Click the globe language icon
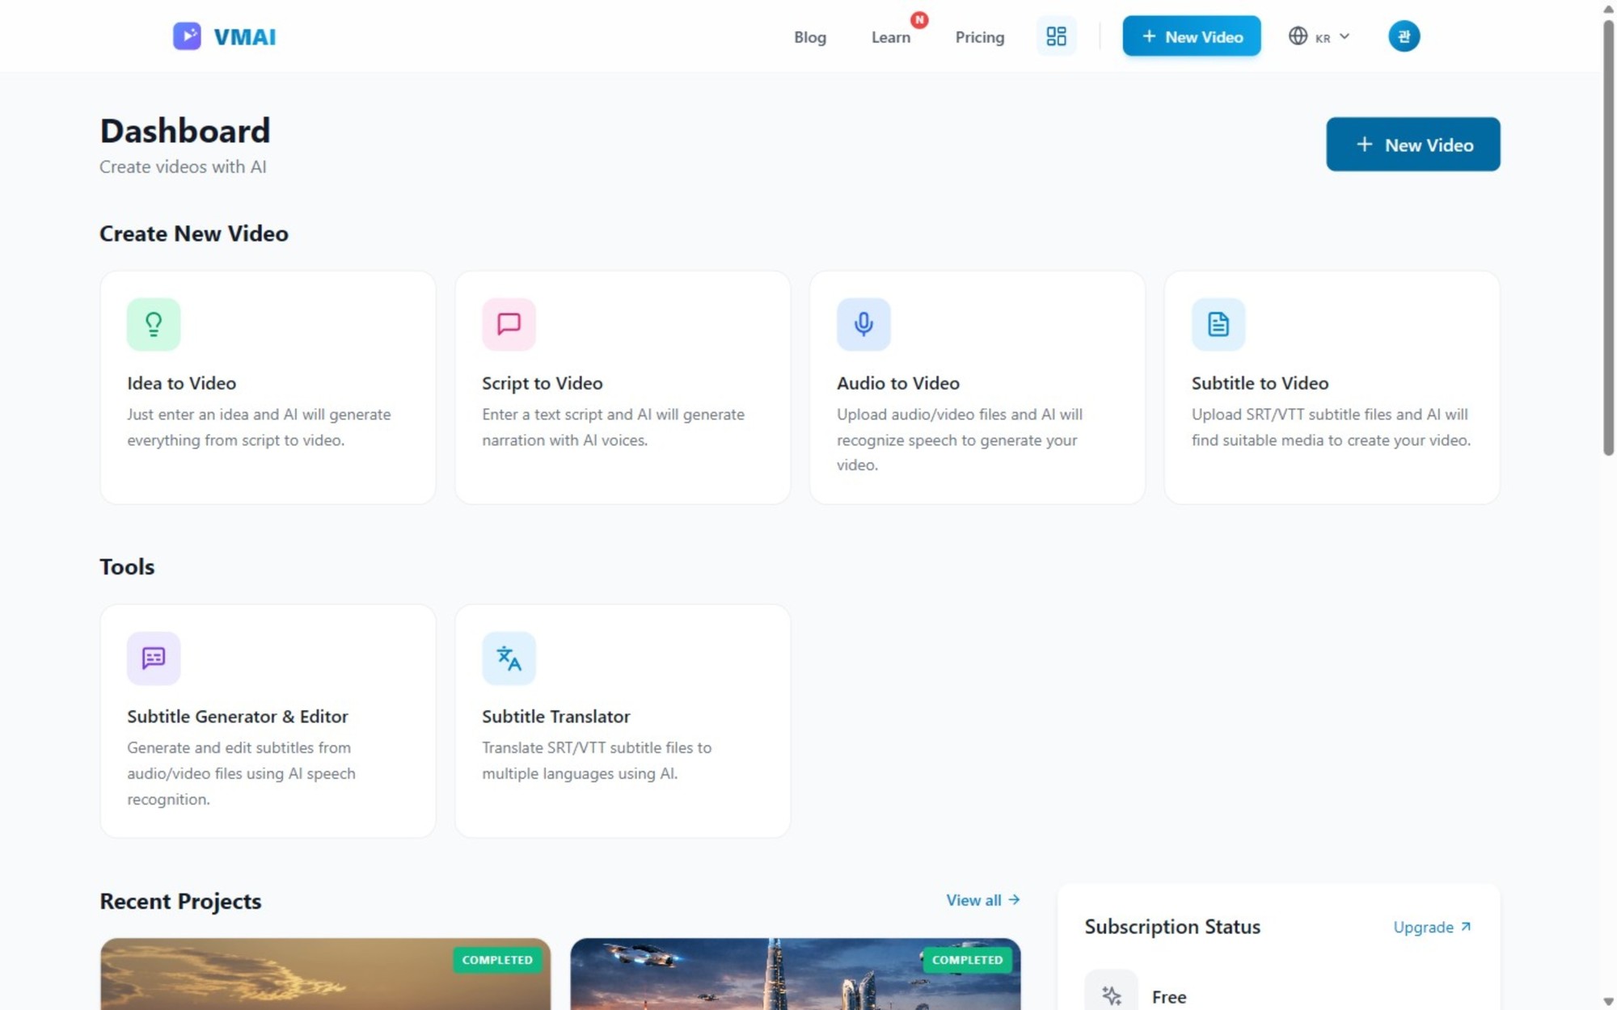The image size is (1617, 1010). pyautogui.click(x=1298, y=36)
